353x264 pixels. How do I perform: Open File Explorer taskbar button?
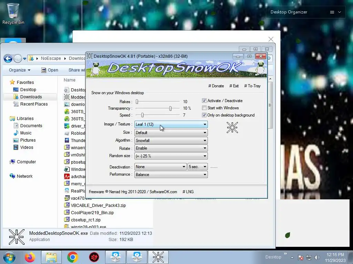click(x=51, y=257)
